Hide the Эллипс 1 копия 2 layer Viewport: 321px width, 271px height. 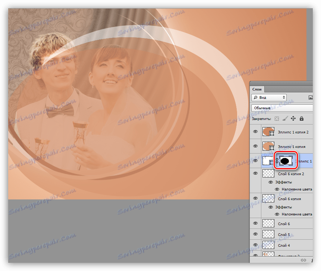click(255, 132)
